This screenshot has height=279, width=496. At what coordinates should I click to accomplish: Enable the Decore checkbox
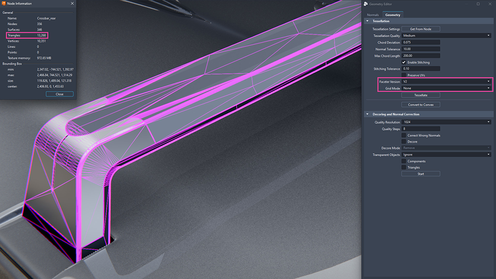[x=404, y=142]
